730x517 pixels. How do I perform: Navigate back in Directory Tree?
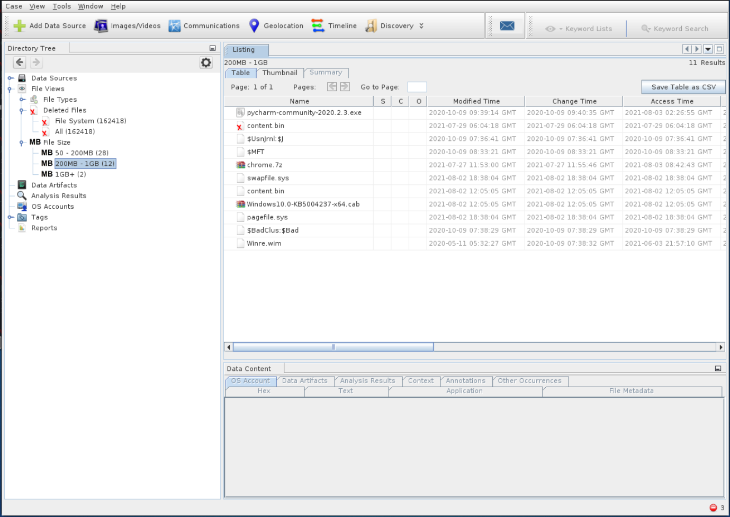20,63
